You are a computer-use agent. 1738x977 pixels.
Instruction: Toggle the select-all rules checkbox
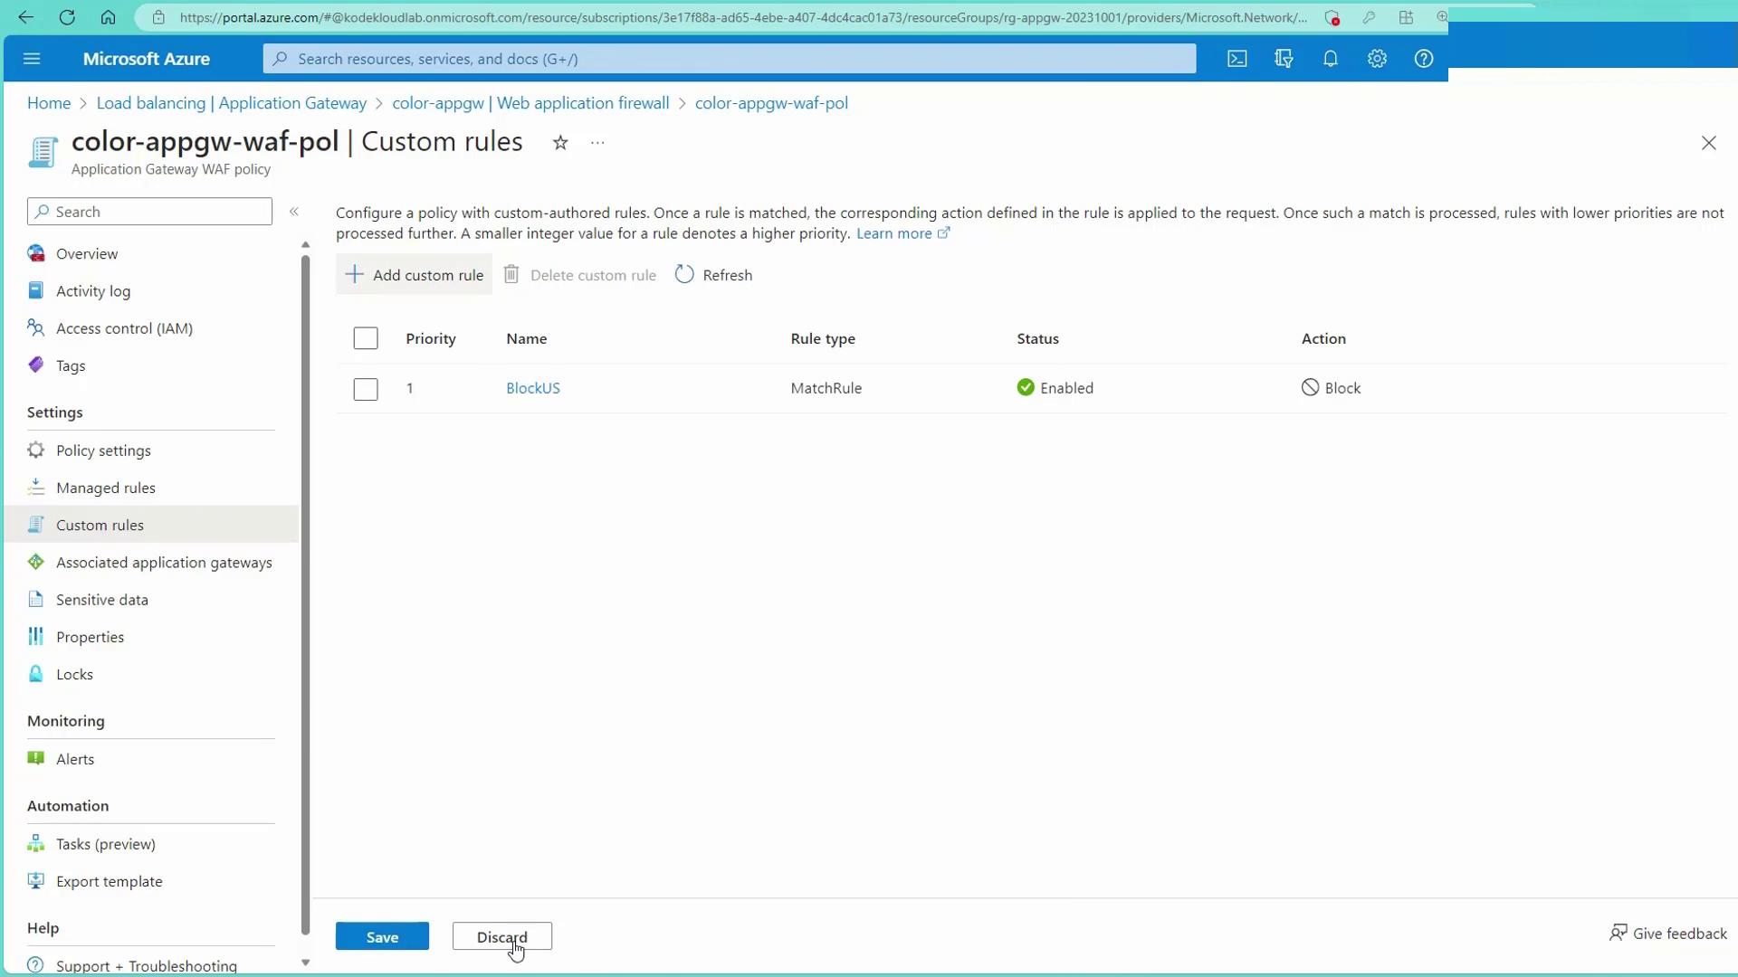pyautogui.click(x=366, y=338)
